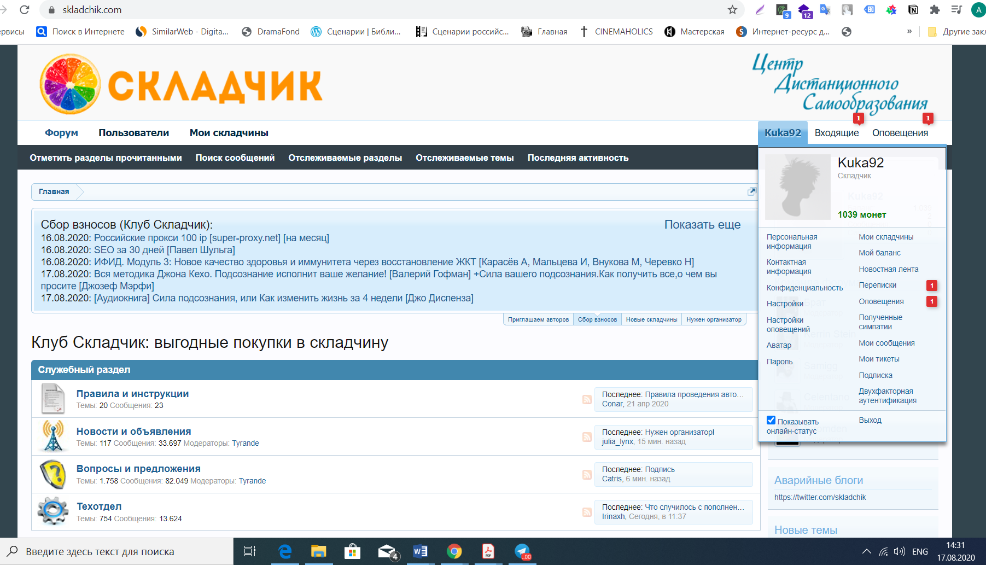Click RSS icon for Вопросы и предложения
The height and width of the screenshot is (565, 986).
point(587,475)
